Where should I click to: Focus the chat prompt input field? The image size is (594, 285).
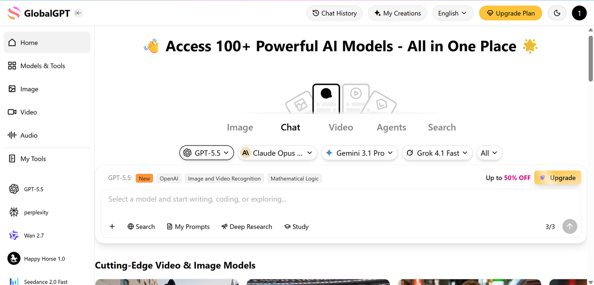[341, 199]
